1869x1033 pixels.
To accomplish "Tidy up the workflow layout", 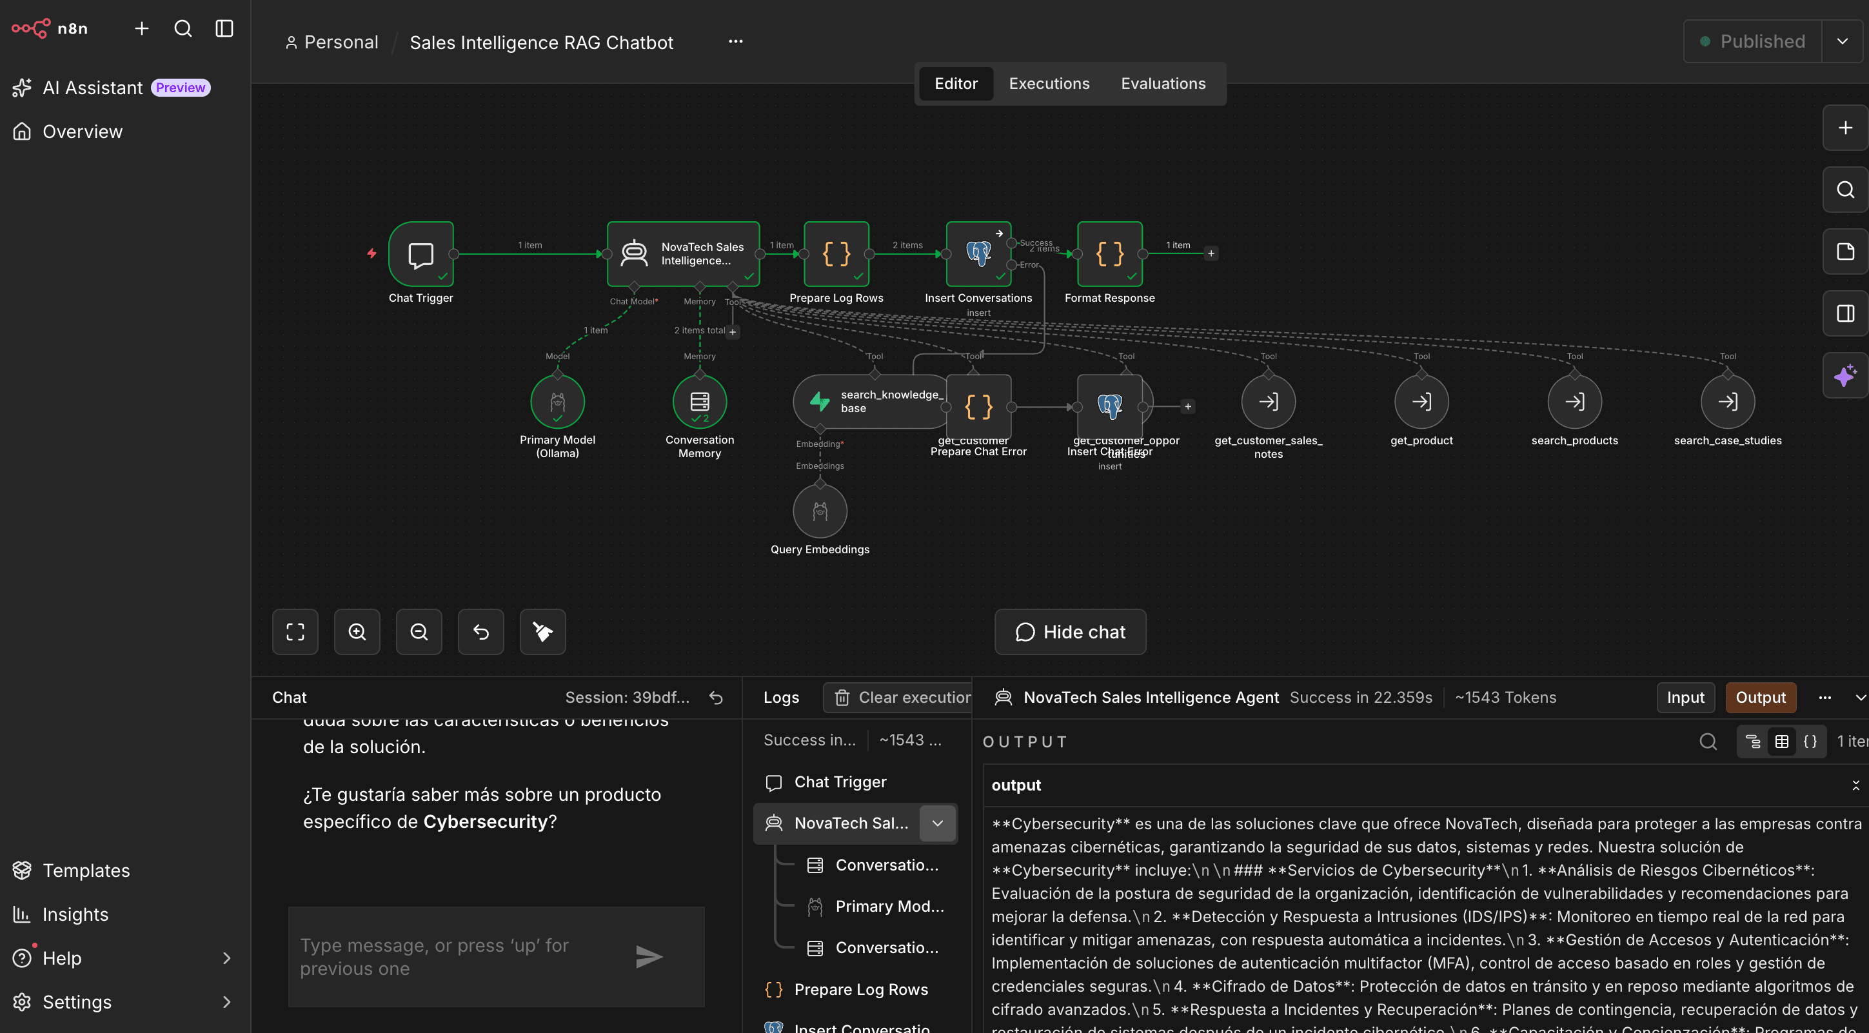I will click(543, 632).
